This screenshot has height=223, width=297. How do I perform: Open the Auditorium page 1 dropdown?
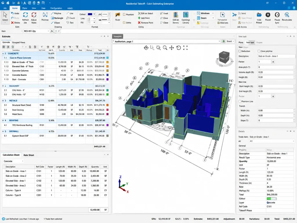[219, 41]
